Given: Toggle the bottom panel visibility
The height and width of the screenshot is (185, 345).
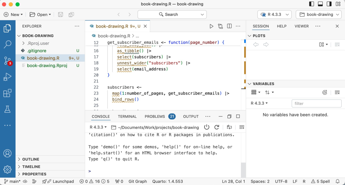Looking at the screenshot, I should [320, 4].
